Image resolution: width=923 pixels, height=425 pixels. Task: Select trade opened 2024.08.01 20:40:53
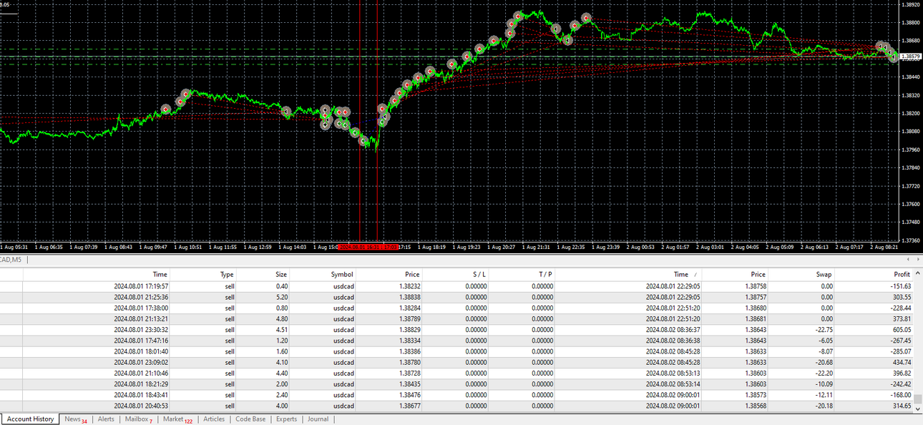point(456,406)
